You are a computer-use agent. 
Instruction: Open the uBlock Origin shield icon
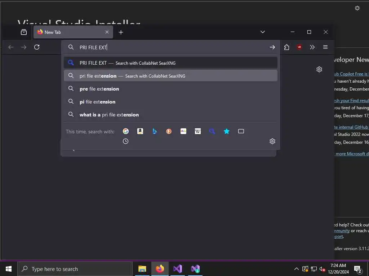299,47
